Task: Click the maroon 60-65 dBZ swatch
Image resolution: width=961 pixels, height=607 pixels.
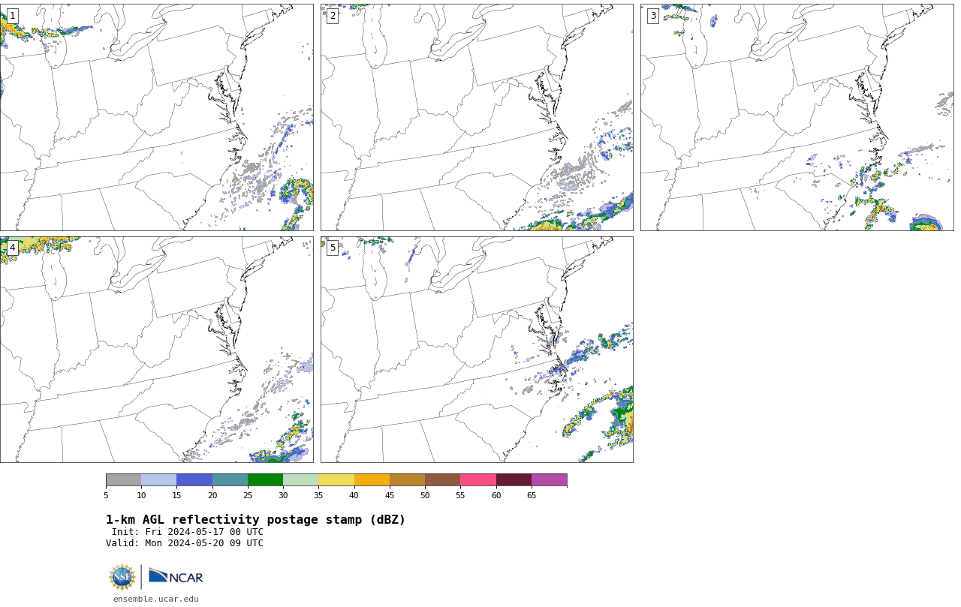Action: [514, 480]
